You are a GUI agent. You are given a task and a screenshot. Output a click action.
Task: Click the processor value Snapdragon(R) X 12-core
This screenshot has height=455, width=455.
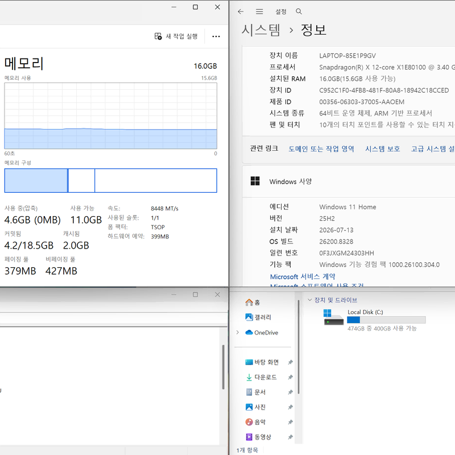(387, 67)
